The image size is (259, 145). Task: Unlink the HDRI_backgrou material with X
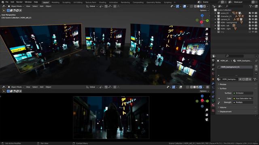[250, 79]
